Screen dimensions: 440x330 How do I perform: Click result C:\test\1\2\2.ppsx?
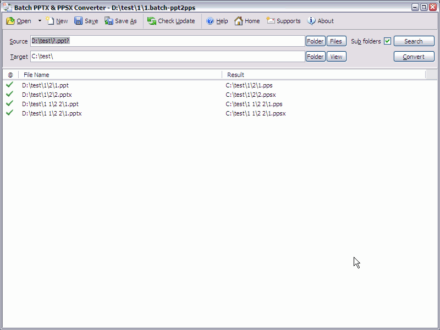[x=251, y=95]
